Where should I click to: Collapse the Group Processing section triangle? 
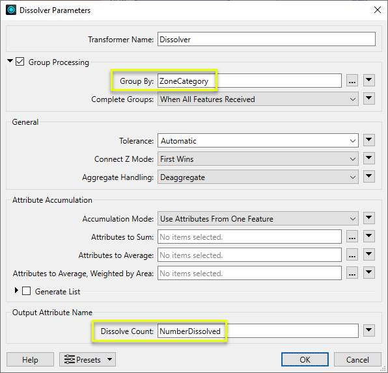[10, 61]
